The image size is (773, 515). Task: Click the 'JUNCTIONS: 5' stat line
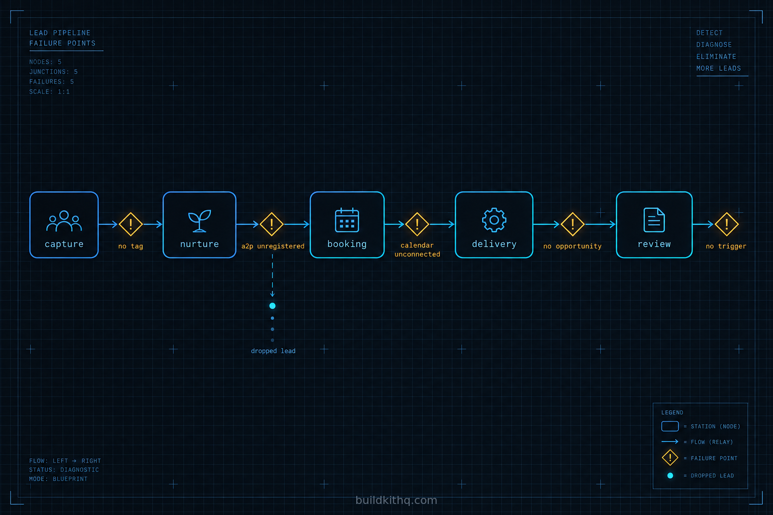[53, 72]
